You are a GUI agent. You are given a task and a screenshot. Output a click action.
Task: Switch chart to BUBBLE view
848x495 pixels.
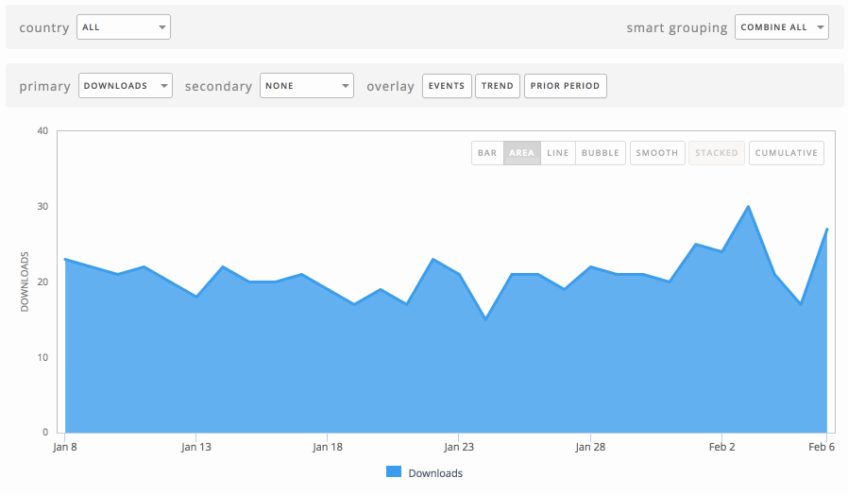point(601,153)
